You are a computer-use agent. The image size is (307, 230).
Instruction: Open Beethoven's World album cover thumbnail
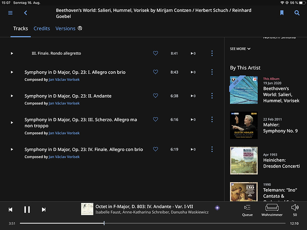click(244, 90)
